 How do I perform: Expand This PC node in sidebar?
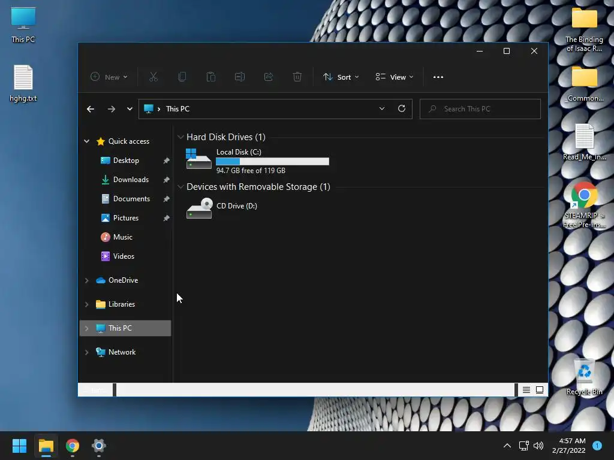pyautogui.click(x=86, y=328)
